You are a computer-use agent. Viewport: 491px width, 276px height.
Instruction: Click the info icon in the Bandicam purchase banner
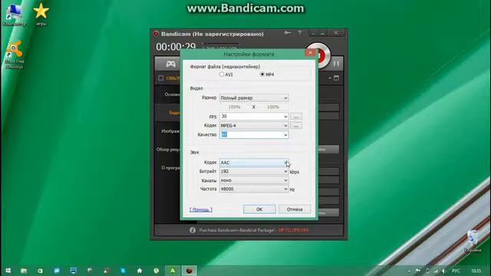point(193,230)
